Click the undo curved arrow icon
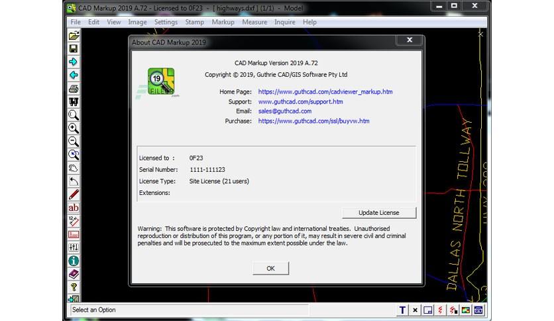554x321 pixels. click(x=74, y=181)
